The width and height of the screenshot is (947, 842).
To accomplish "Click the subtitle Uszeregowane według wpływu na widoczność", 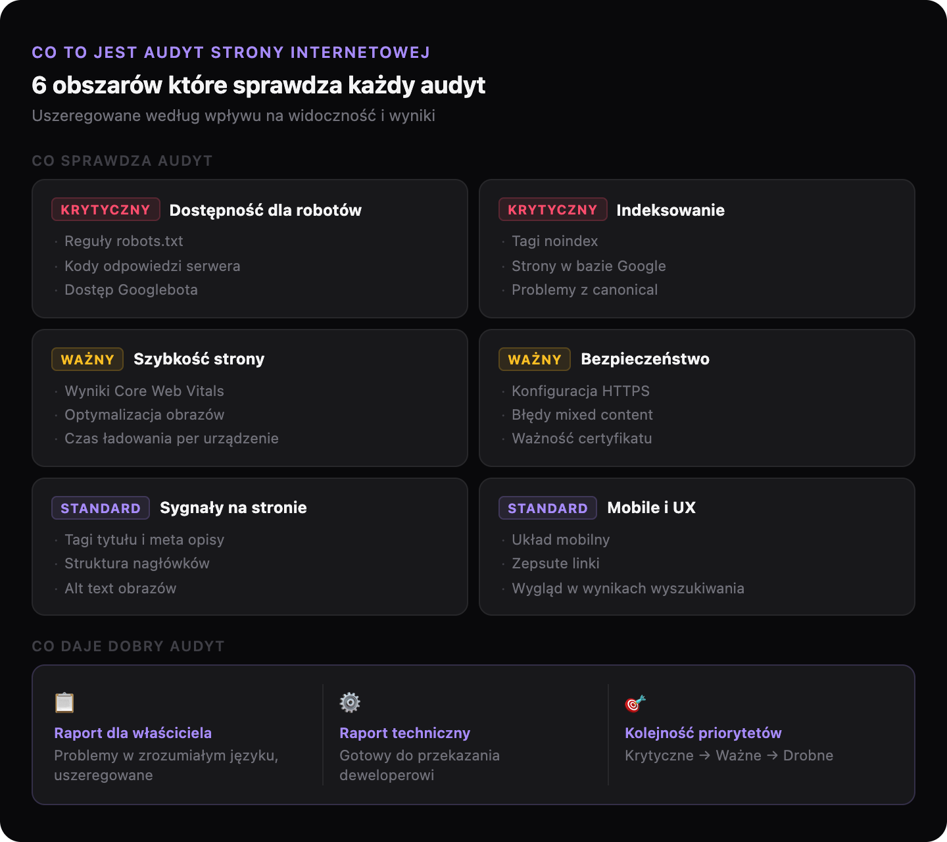I will pos(233,116).
